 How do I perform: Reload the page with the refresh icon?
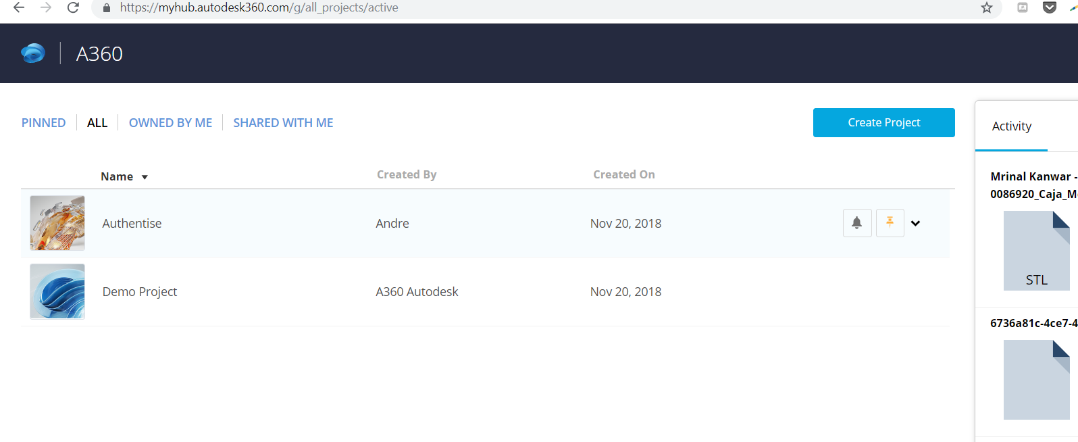click(x=73, y=7)
